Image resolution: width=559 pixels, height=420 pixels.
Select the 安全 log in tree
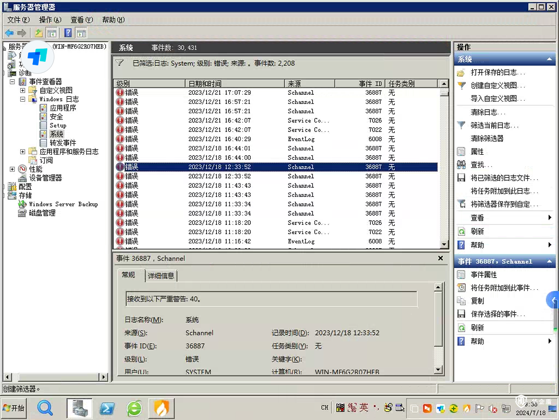point(56,117)
